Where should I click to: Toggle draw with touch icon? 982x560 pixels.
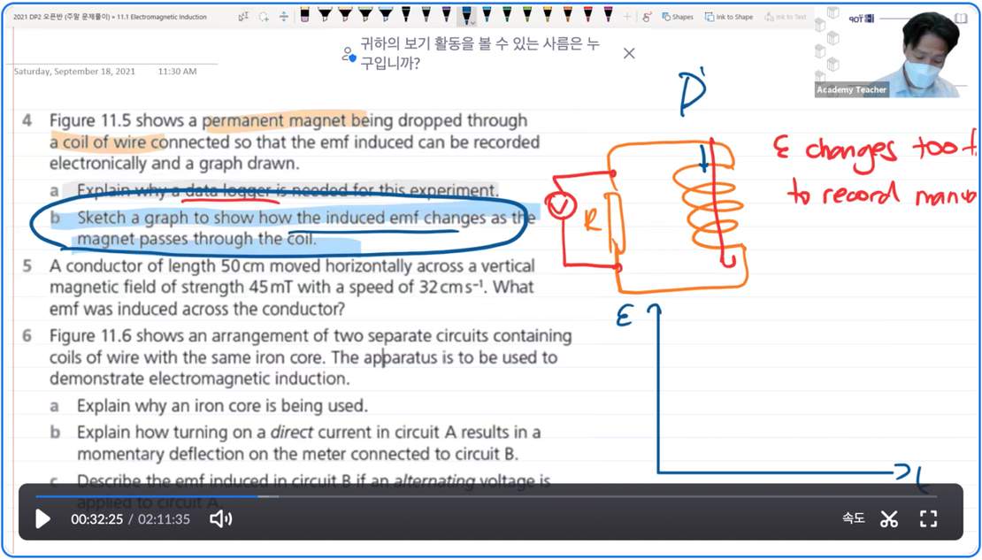[648, 17]
